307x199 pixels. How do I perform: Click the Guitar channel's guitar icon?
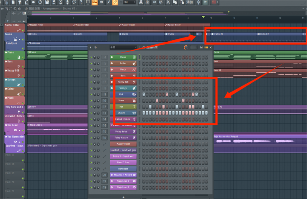pyautogui.click(x=135, y=63)
